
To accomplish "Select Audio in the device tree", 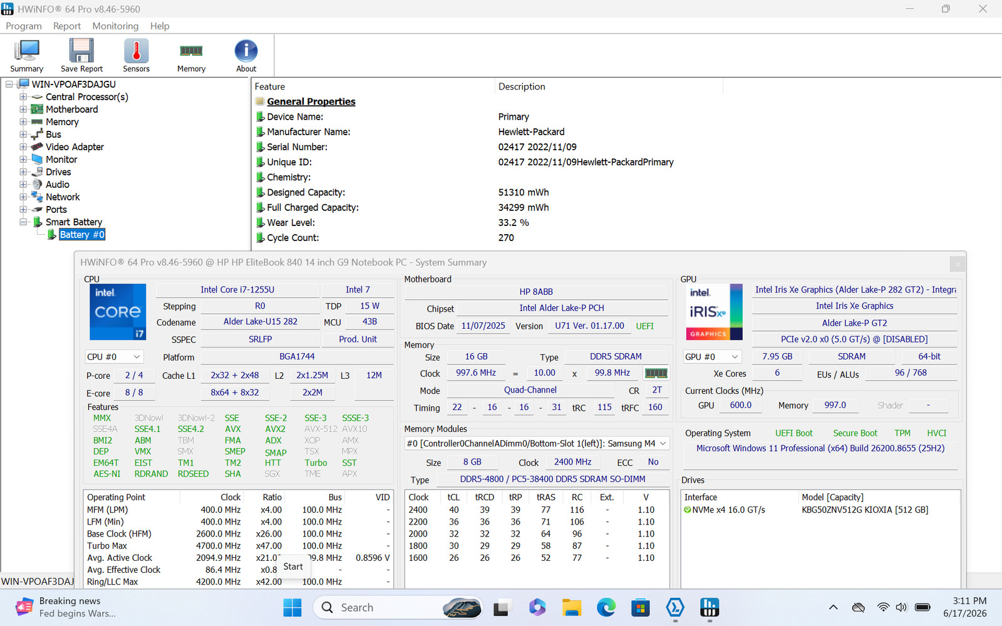I will 58,184.
